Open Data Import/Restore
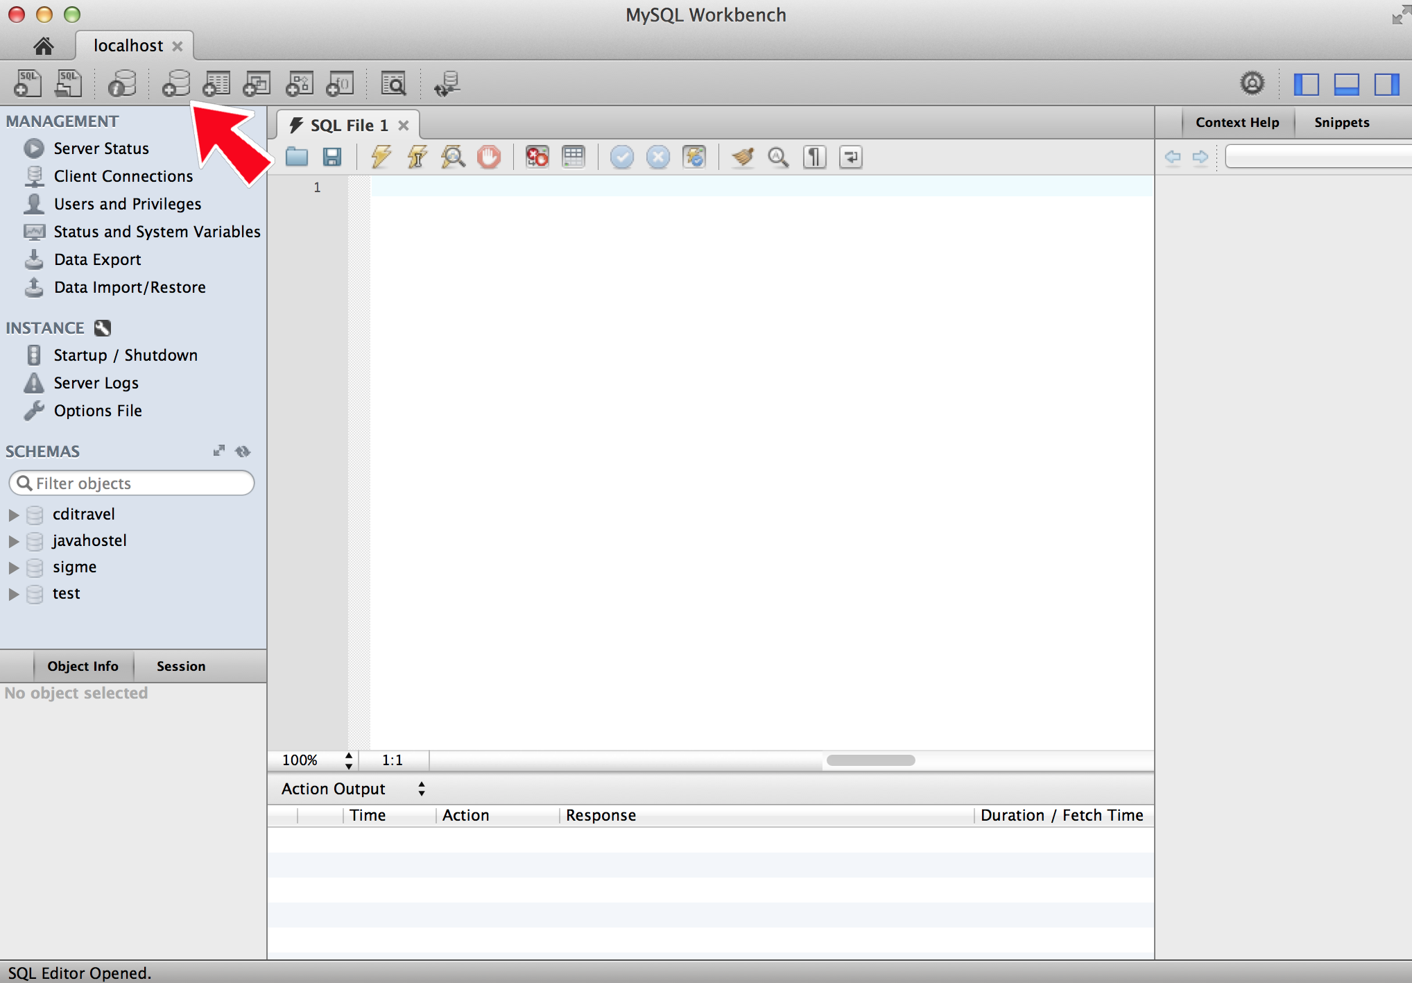 (x=130, y=287)
